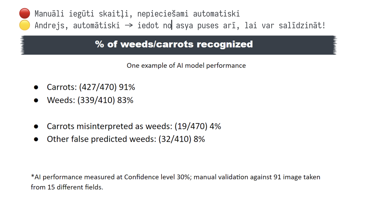Click the yellow circle emoji
This screenshot has width=376, height=200.
coord(25,26)
